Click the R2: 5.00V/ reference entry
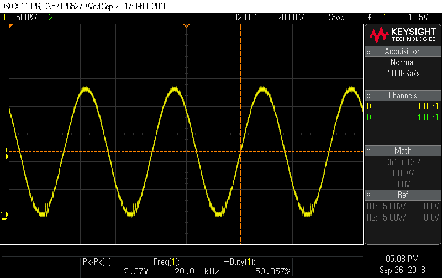This screenshot has height=278, width=442. point(386,217)
